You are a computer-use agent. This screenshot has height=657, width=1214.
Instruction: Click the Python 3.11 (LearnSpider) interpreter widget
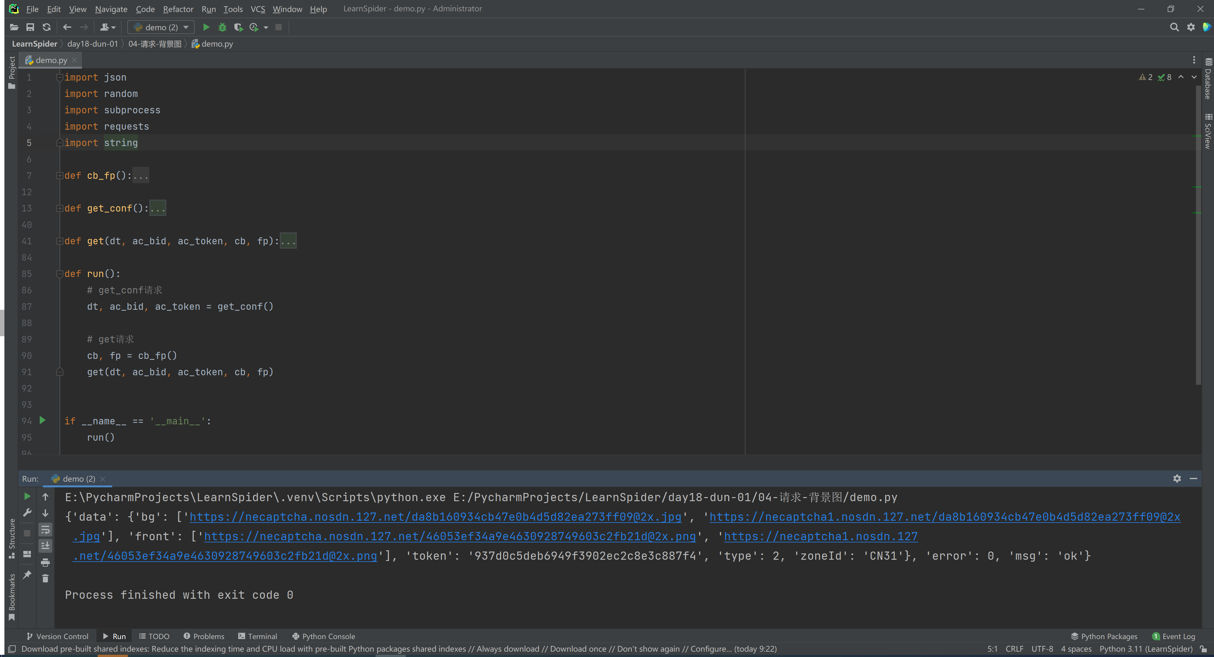point(1146,649)
